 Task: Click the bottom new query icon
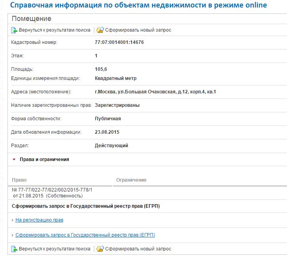pyautogui.click(x=100, y=249)
